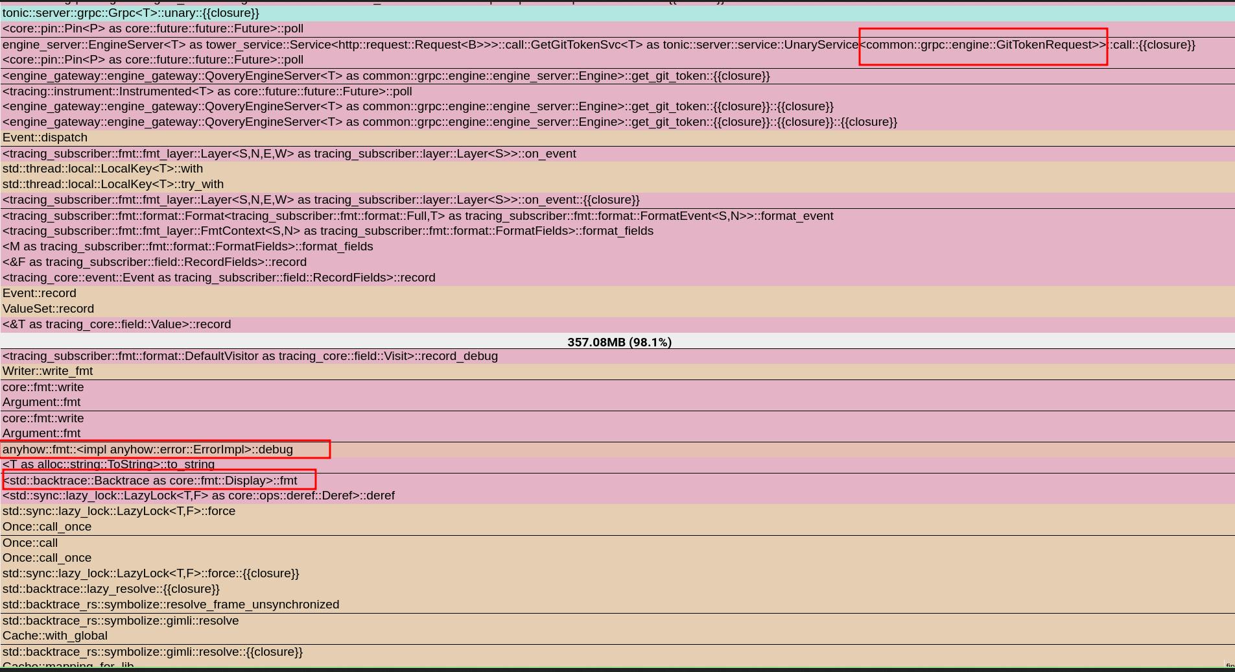
Task: Select the Event::dispatch frame
Action: [x=617, y=138]
